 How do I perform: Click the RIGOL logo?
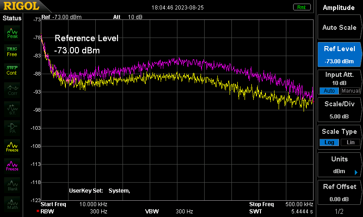[21, 6]
